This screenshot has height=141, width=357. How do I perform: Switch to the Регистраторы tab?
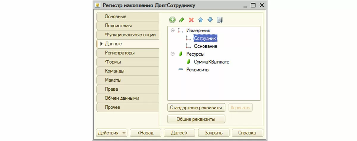point(120,53)
